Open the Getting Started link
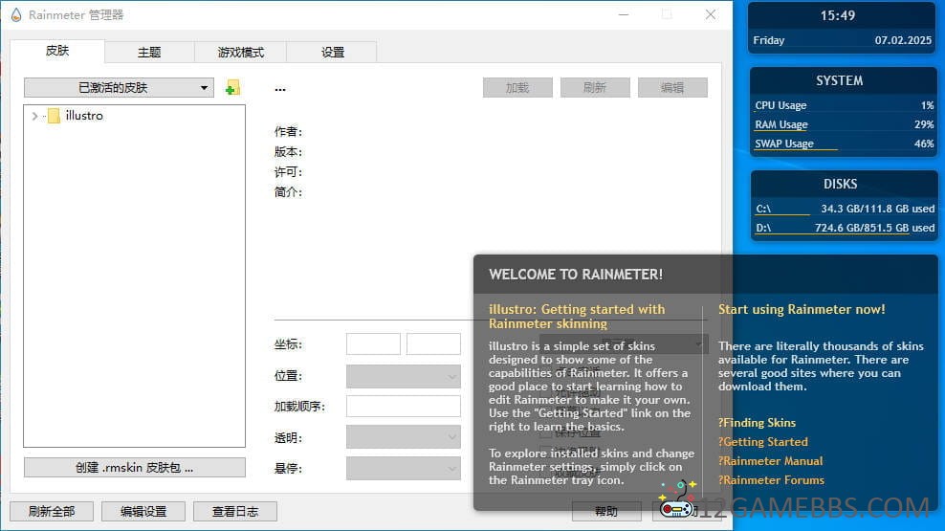 click(762, 442)
